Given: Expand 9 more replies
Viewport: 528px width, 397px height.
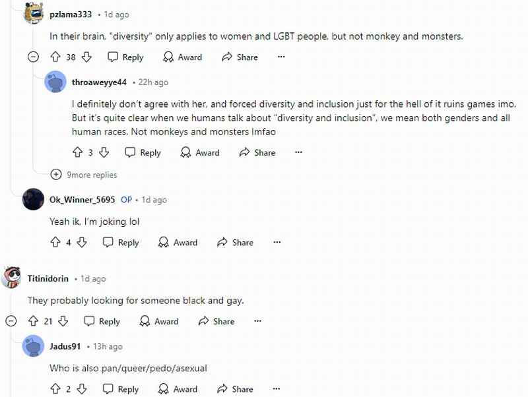Looking at the screenshot, I should tap(84, 175).
